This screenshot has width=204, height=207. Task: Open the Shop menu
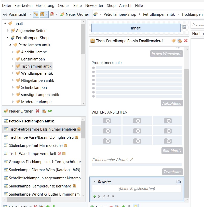pyautogui.click(x=111, y=5)
